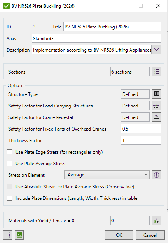Click the Structure Type Defined field

pos(135,94)
